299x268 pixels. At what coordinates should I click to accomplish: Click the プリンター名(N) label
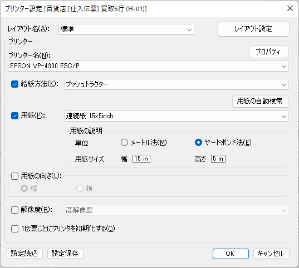click(30, 55)
